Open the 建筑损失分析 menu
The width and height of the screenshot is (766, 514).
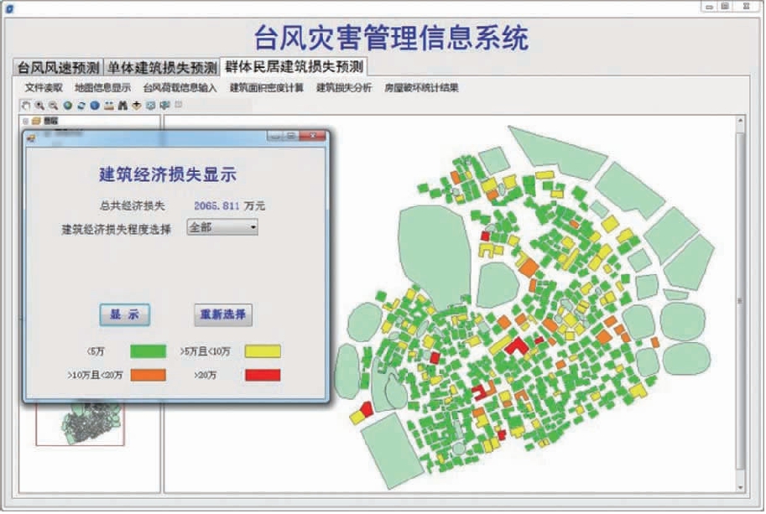point(343,87)
